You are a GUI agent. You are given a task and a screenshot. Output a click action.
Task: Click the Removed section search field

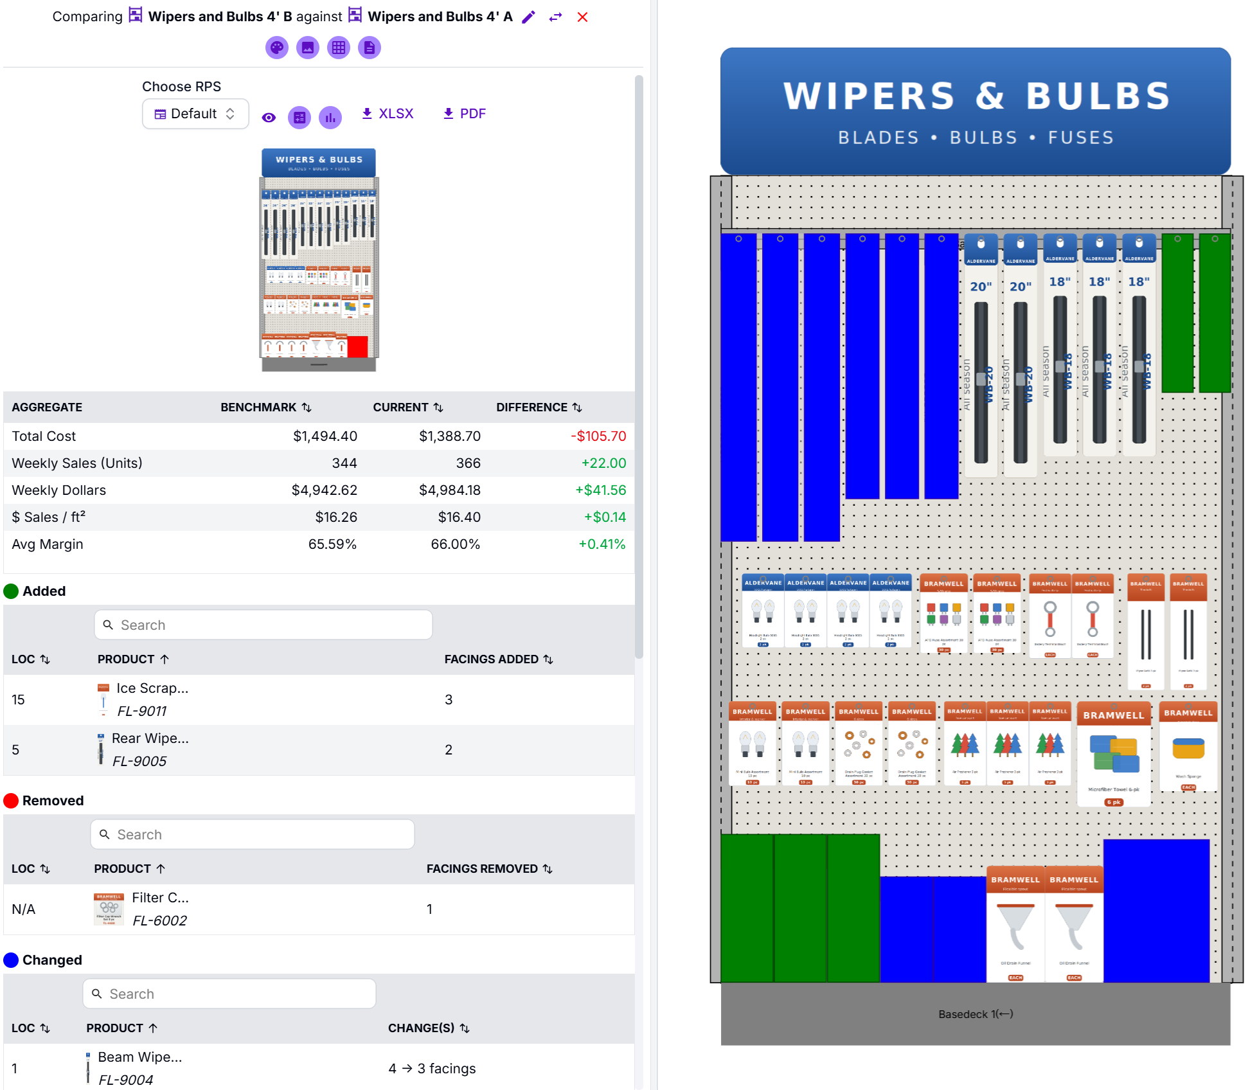(253, 834)
